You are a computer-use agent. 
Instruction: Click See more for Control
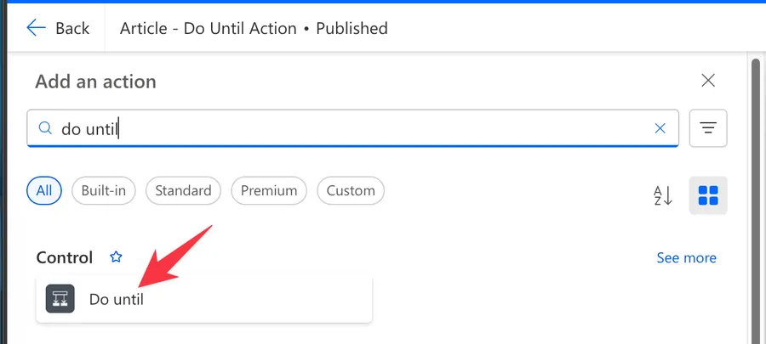click(686, 257)
